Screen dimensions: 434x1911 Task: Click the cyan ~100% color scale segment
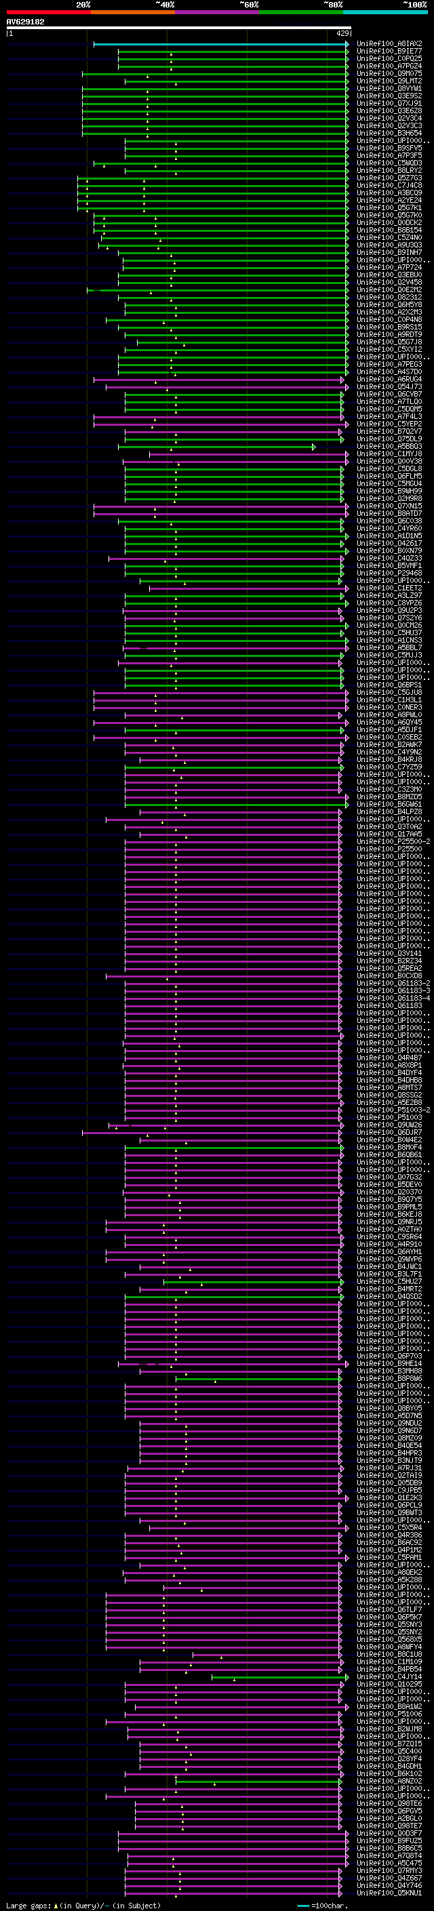click(x=385, y=12)
